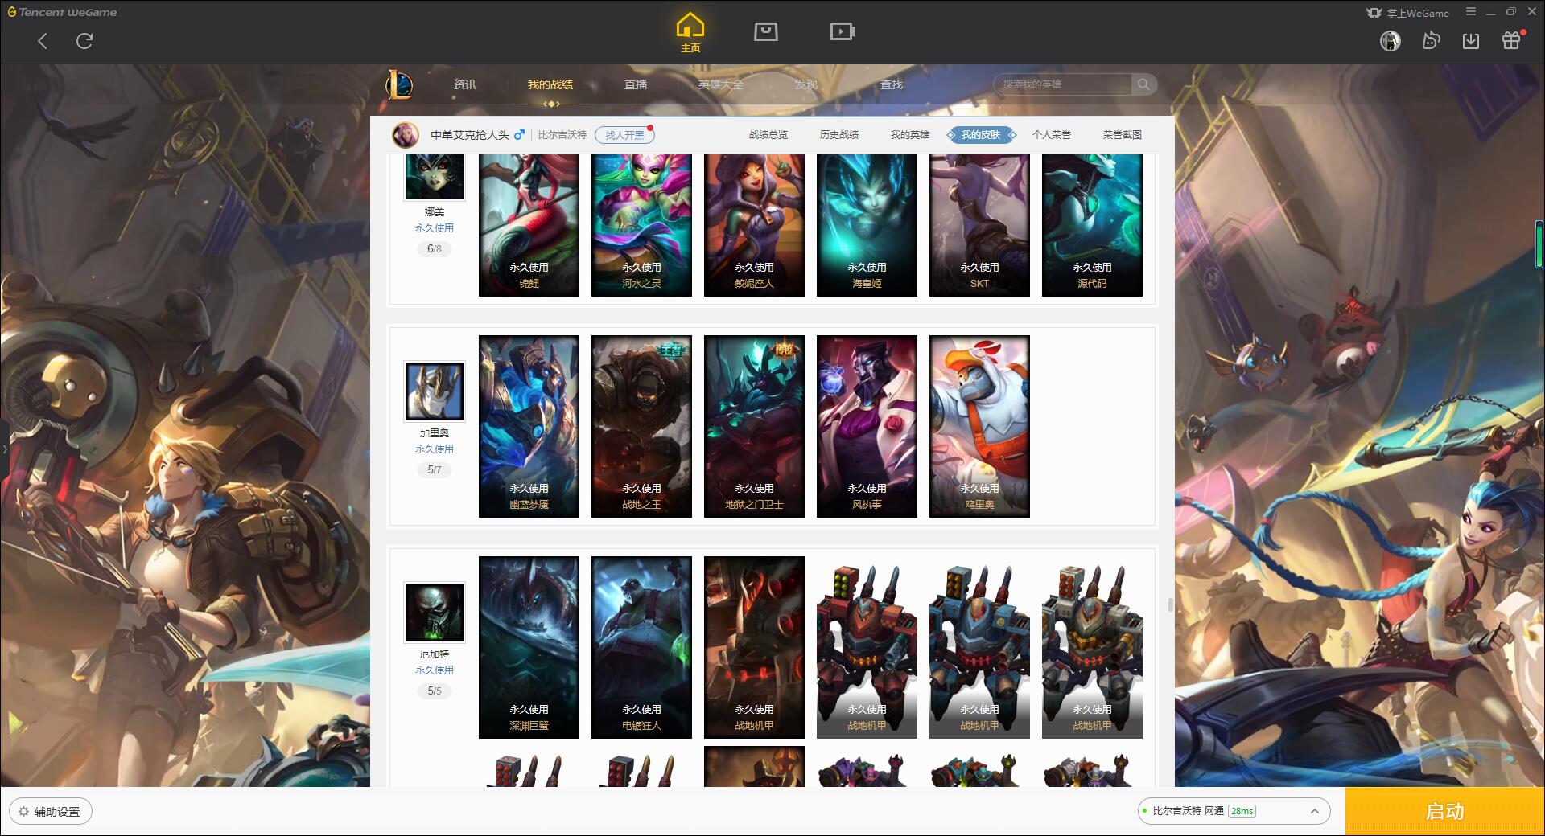This screenshot has width=1545, height=836.
Task: Click the 比尔吉沃特 server text by player name
Action: (562, 135)
